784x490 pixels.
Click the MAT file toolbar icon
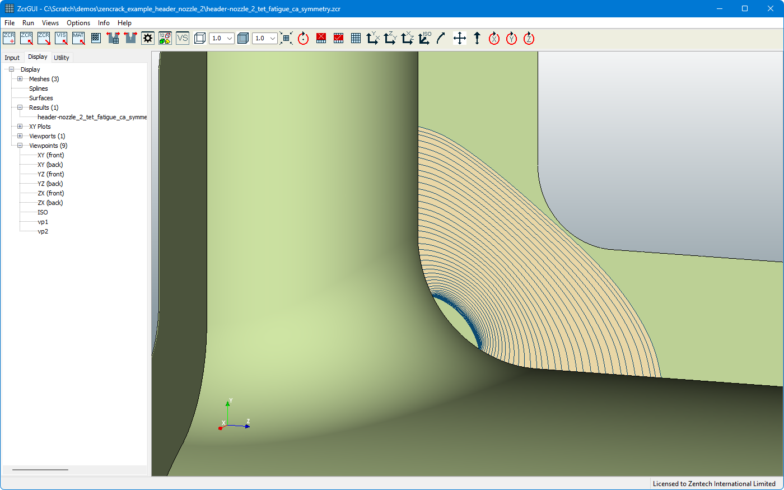78,38
